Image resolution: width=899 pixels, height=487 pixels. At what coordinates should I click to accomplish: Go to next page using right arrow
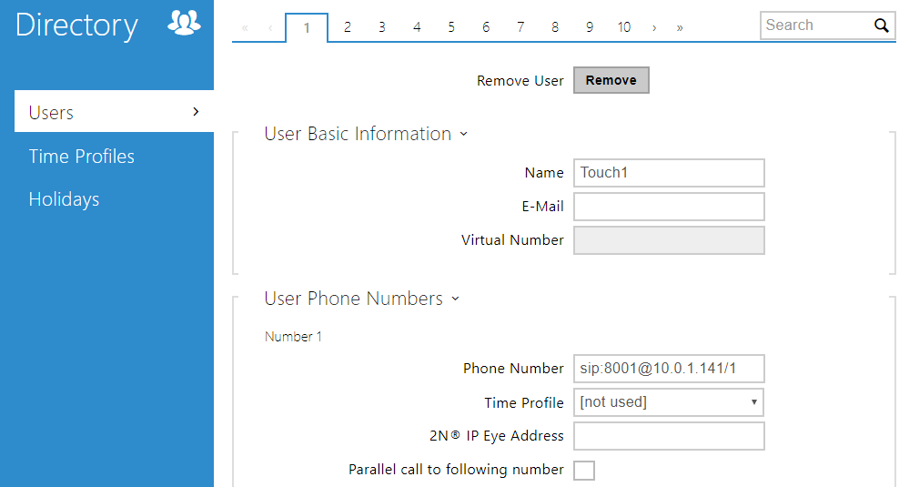click(654, 28)
